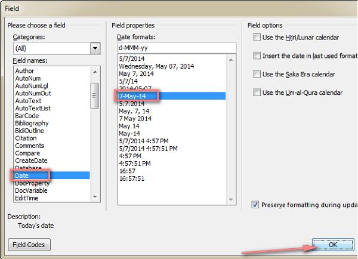This screenshot has width=358, height=259.
Task: Enable Insert the date in last used format
Action: tap(257, 55)
